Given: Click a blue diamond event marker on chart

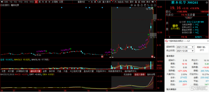Looking at the screenshot, I should (x=62, y=8).
